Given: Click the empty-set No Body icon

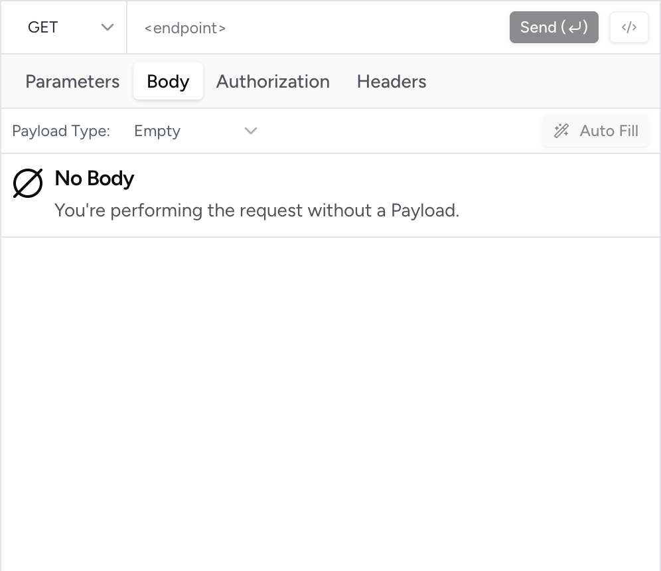Looking at the screenshot, I should click(x=28, y=183).
